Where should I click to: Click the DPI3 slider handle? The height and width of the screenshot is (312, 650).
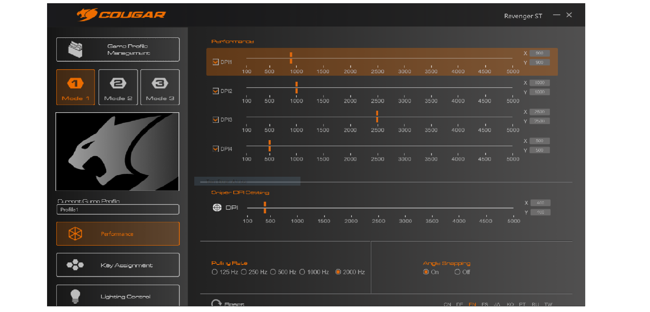[377, 116]
